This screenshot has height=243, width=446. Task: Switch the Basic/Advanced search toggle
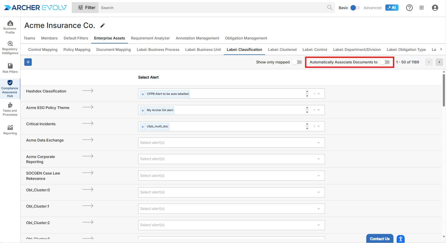[x=355, y=8]
